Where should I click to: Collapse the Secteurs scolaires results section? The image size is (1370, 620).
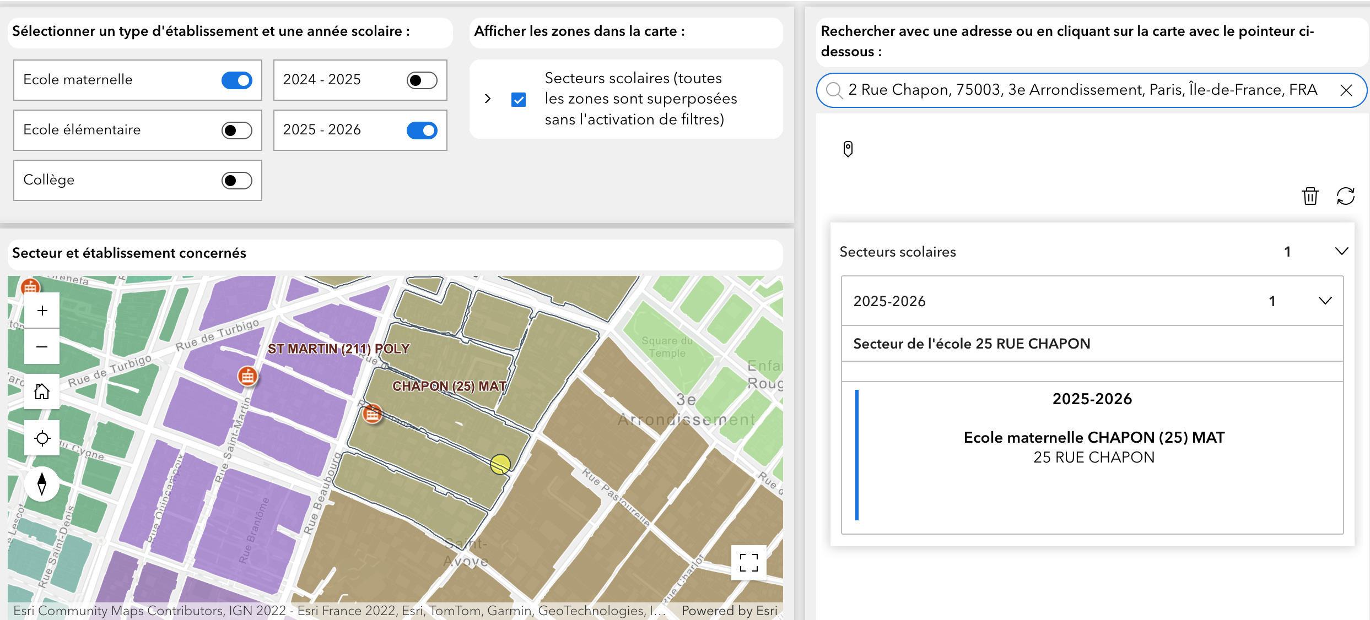1341,252
